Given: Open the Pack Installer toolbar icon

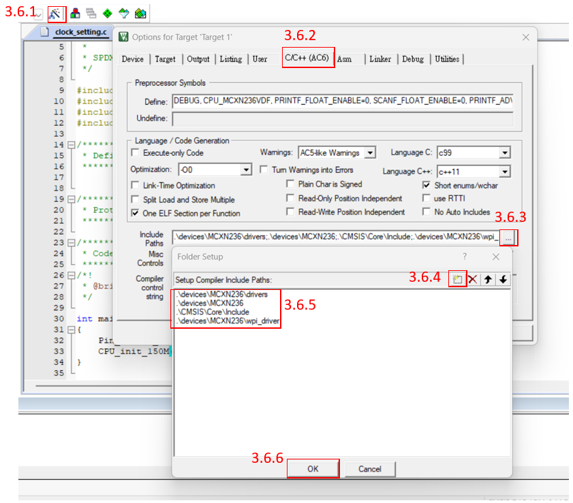Looking at the screenshot, I should pyautogui.click(x=140, y=13).
